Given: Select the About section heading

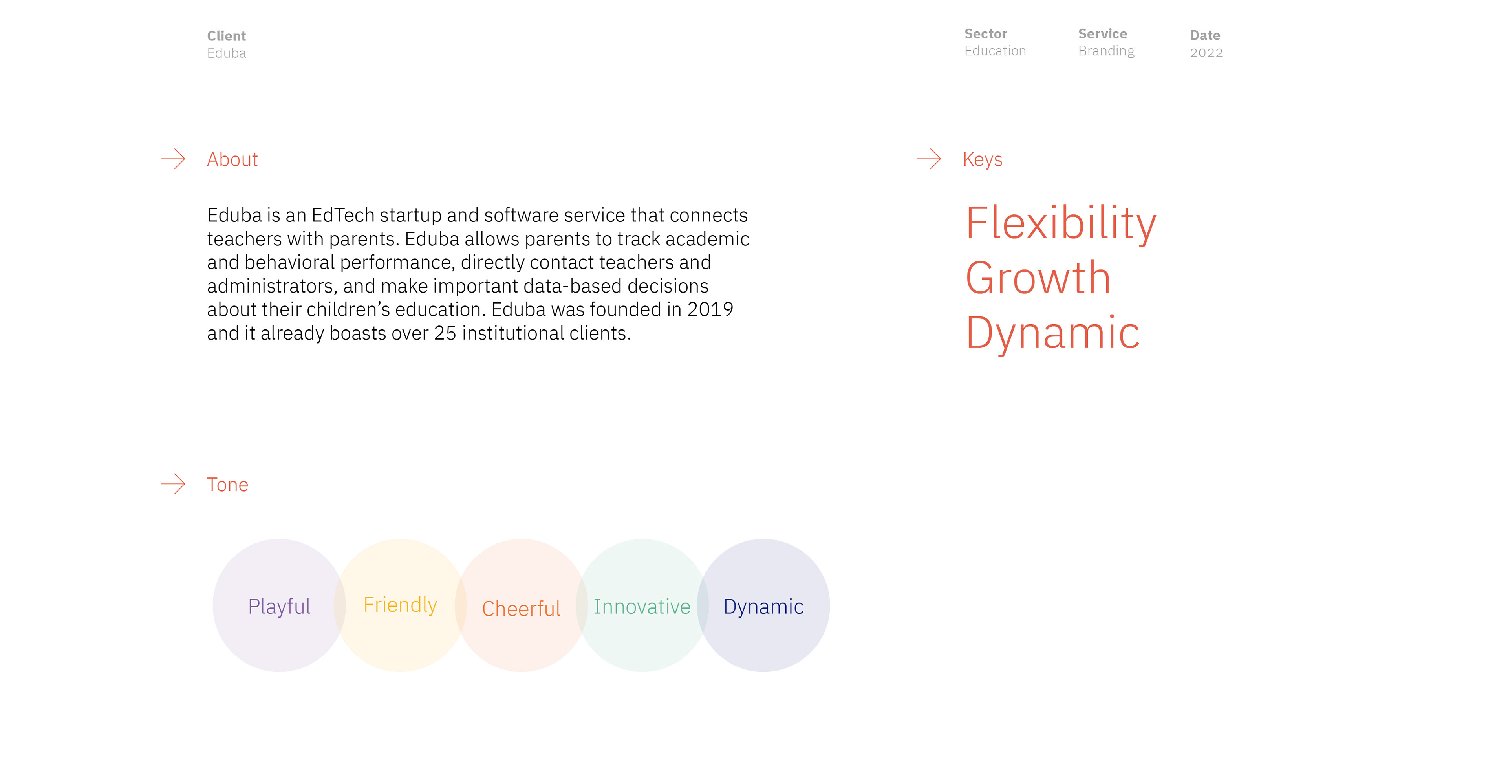Looking at the screenshot, I should 232,159.
